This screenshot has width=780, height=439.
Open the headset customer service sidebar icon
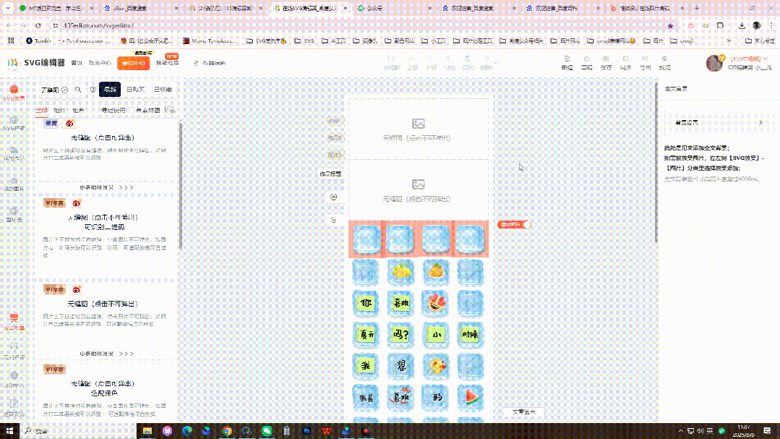click(14, 346)
